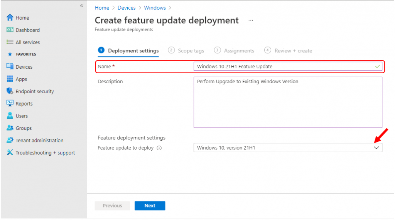This screenshot has height=220, width=395.
Task: Click the Endpoint security shield icon
Action: 10,91
